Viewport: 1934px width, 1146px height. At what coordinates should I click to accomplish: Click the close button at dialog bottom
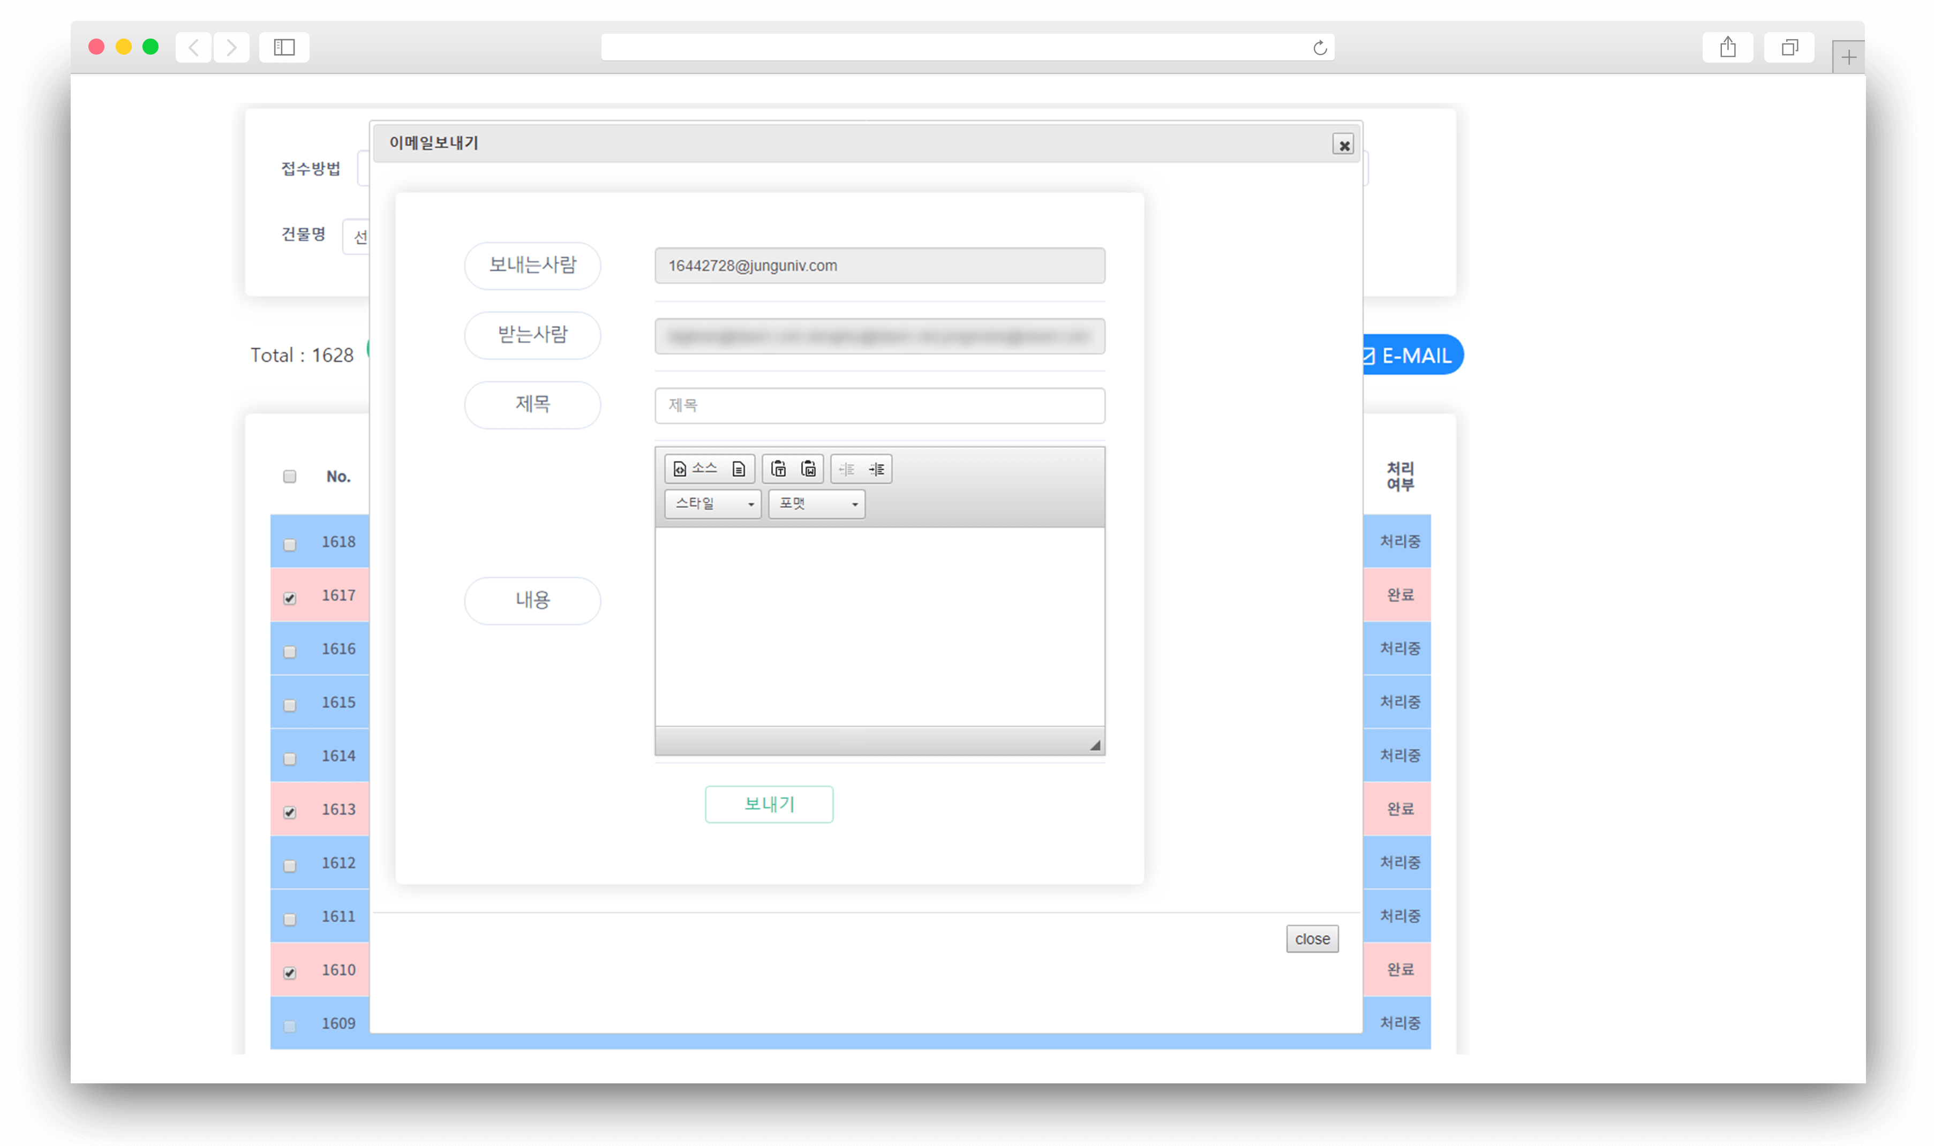tap(1312, 938)
